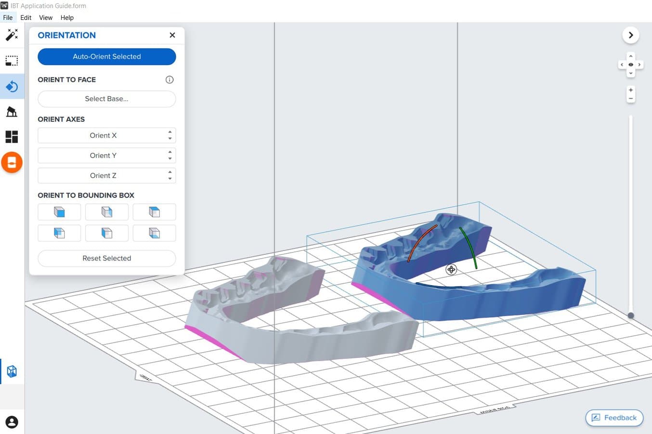Click the Reset Selected button
The height and width of the screenshot is (434, 652).
tap(107, 258)
